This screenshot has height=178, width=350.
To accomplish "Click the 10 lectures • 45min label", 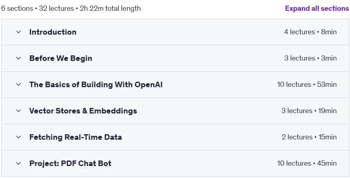I will click(x=307, y=163).
